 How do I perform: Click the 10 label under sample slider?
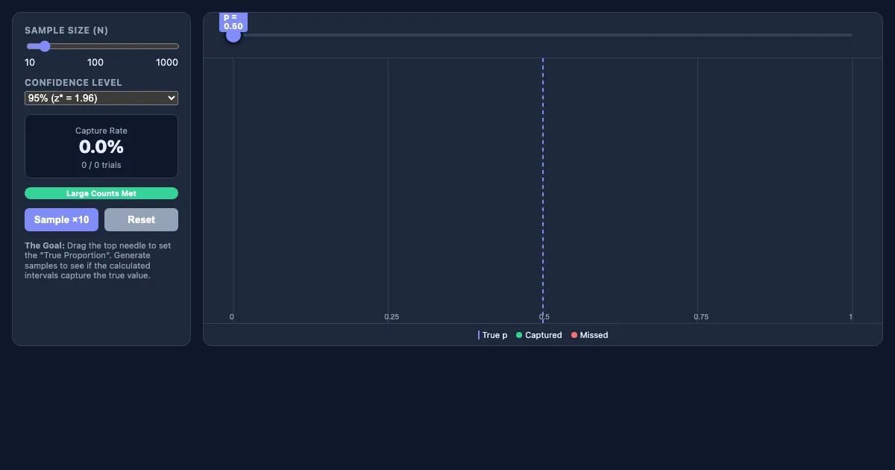pyautogui.click(x=30, y=63)
